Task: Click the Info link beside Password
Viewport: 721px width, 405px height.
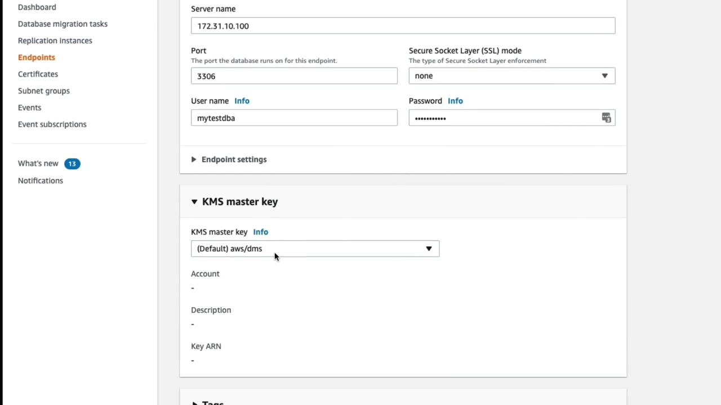Action: (x=455, y=101)
